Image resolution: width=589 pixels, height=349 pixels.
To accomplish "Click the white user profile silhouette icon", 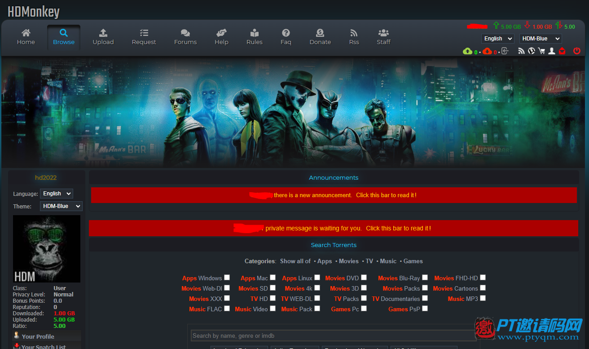I will click(x=552, y=51).
